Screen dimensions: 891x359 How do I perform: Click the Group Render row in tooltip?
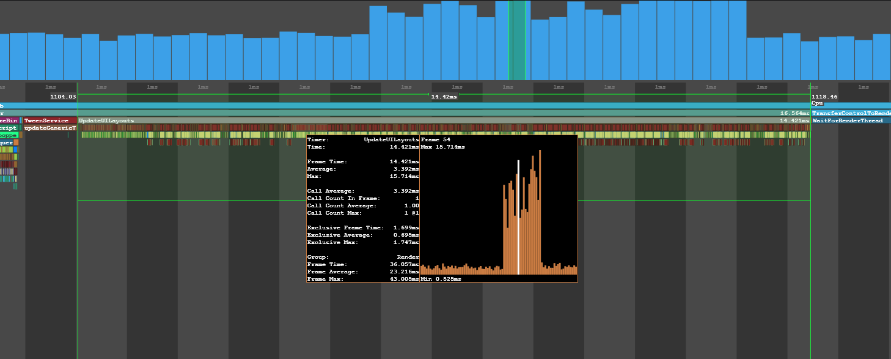tap(362, 257)
